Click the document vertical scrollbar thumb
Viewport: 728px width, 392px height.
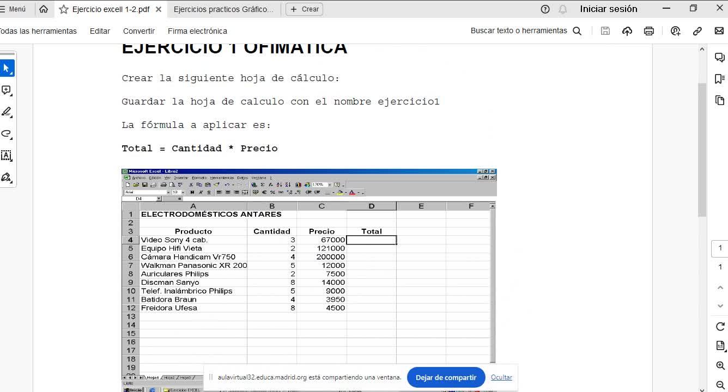pyautogui.click(x=702, y=150)
